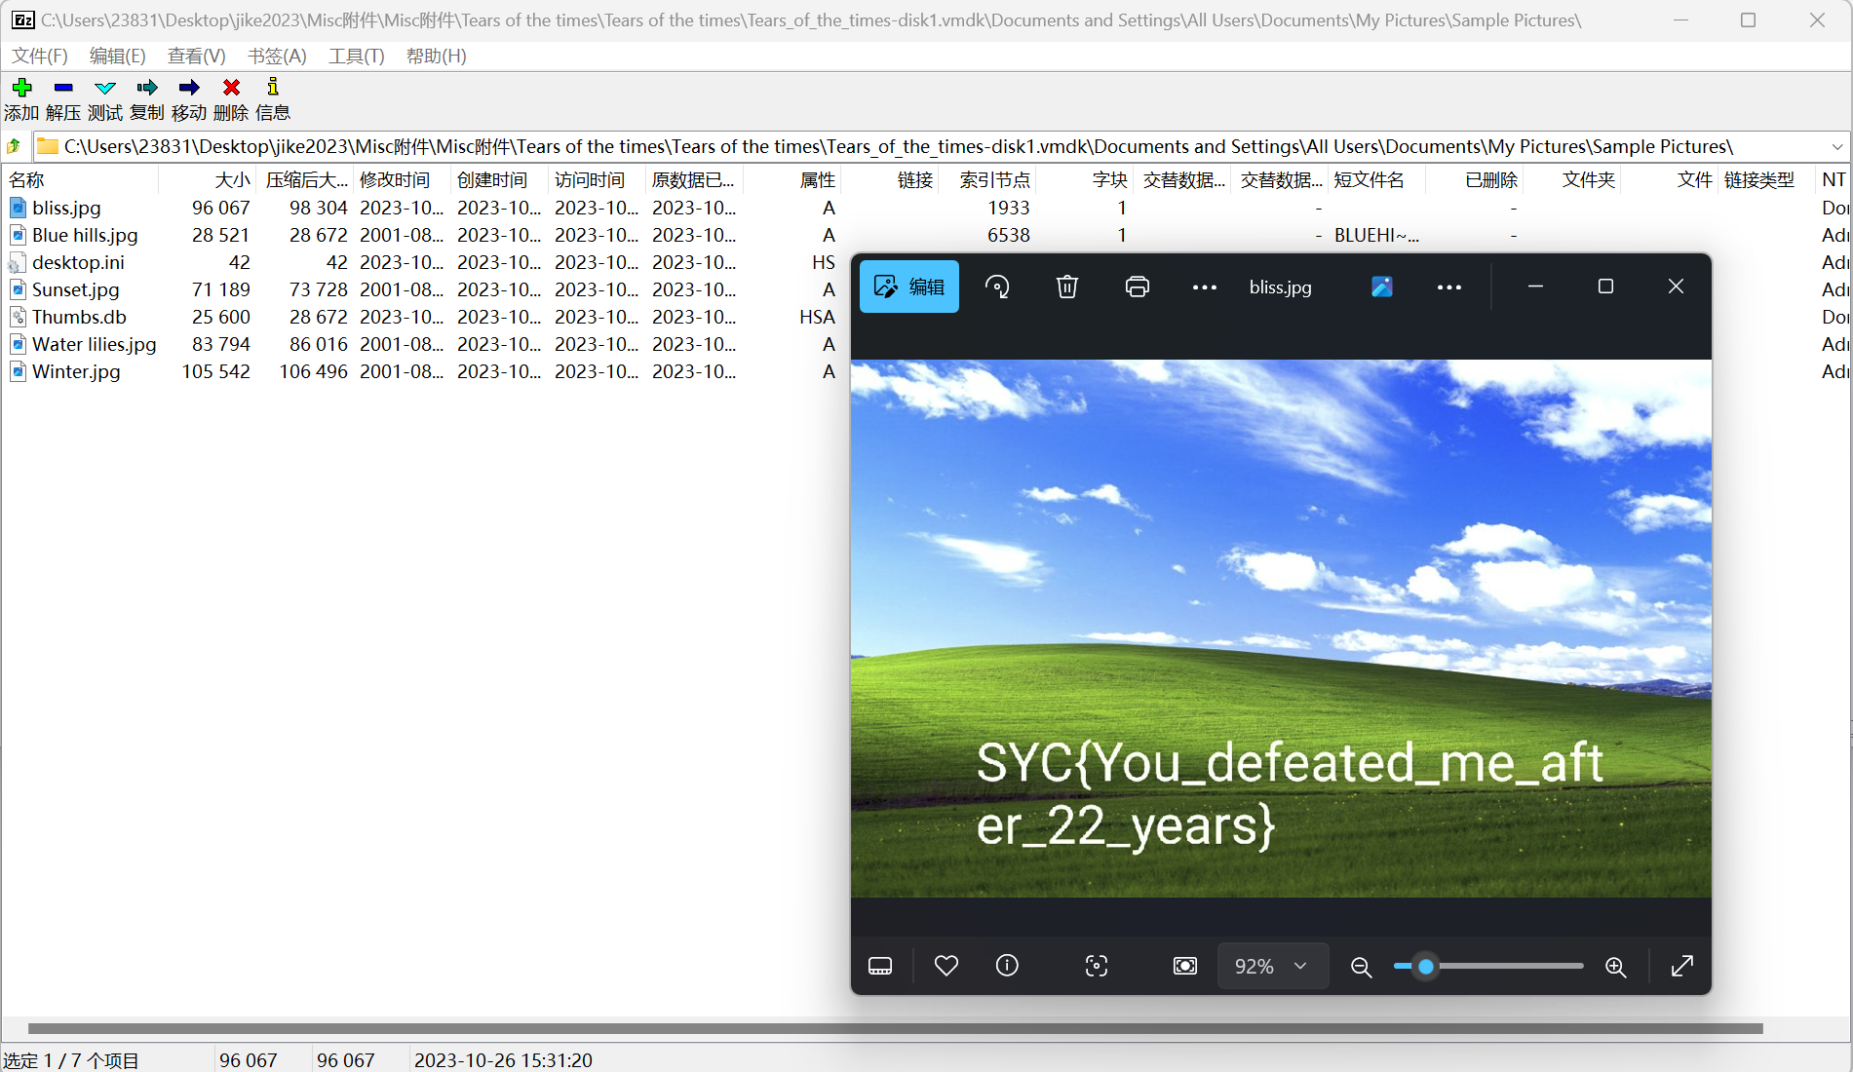Select the Water lilies.jpg file
The height and width of the screenshot is (1072, 1853).
(x=94, y=344)
